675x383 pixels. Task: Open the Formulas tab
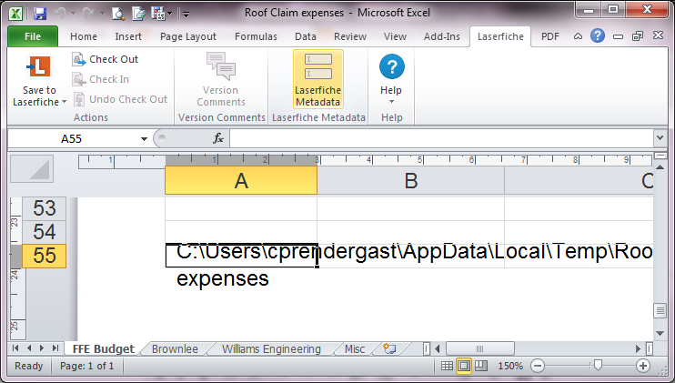click(x=256, y=36)
